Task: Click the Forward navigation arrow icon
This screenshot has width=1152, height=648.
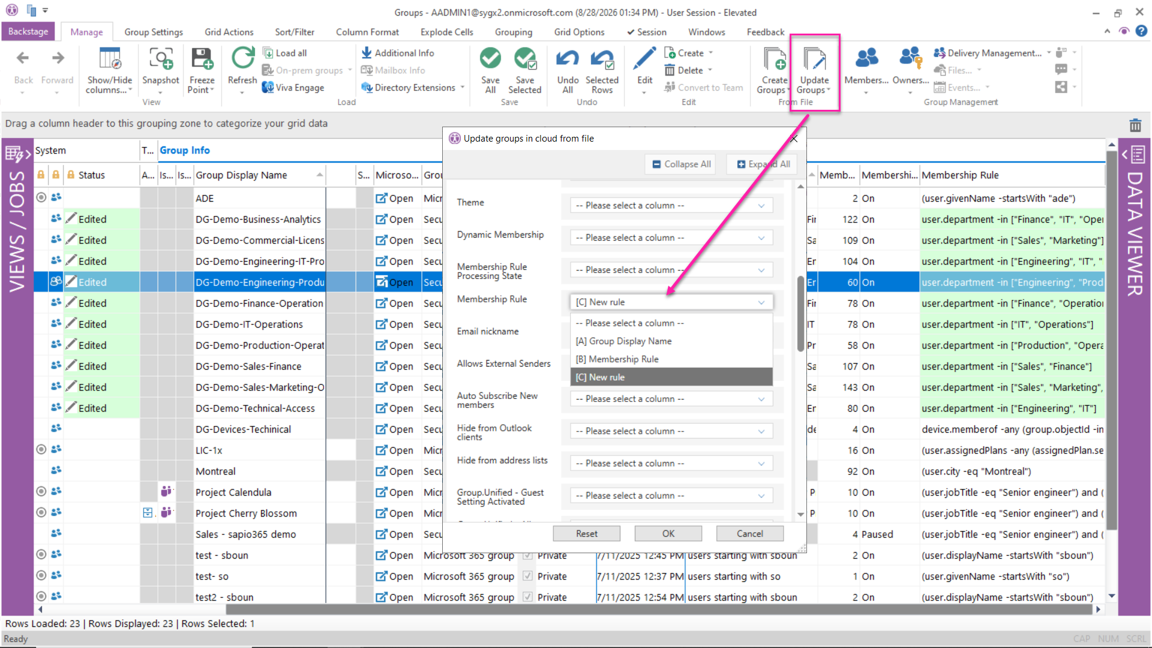Action: click(58, 58)
